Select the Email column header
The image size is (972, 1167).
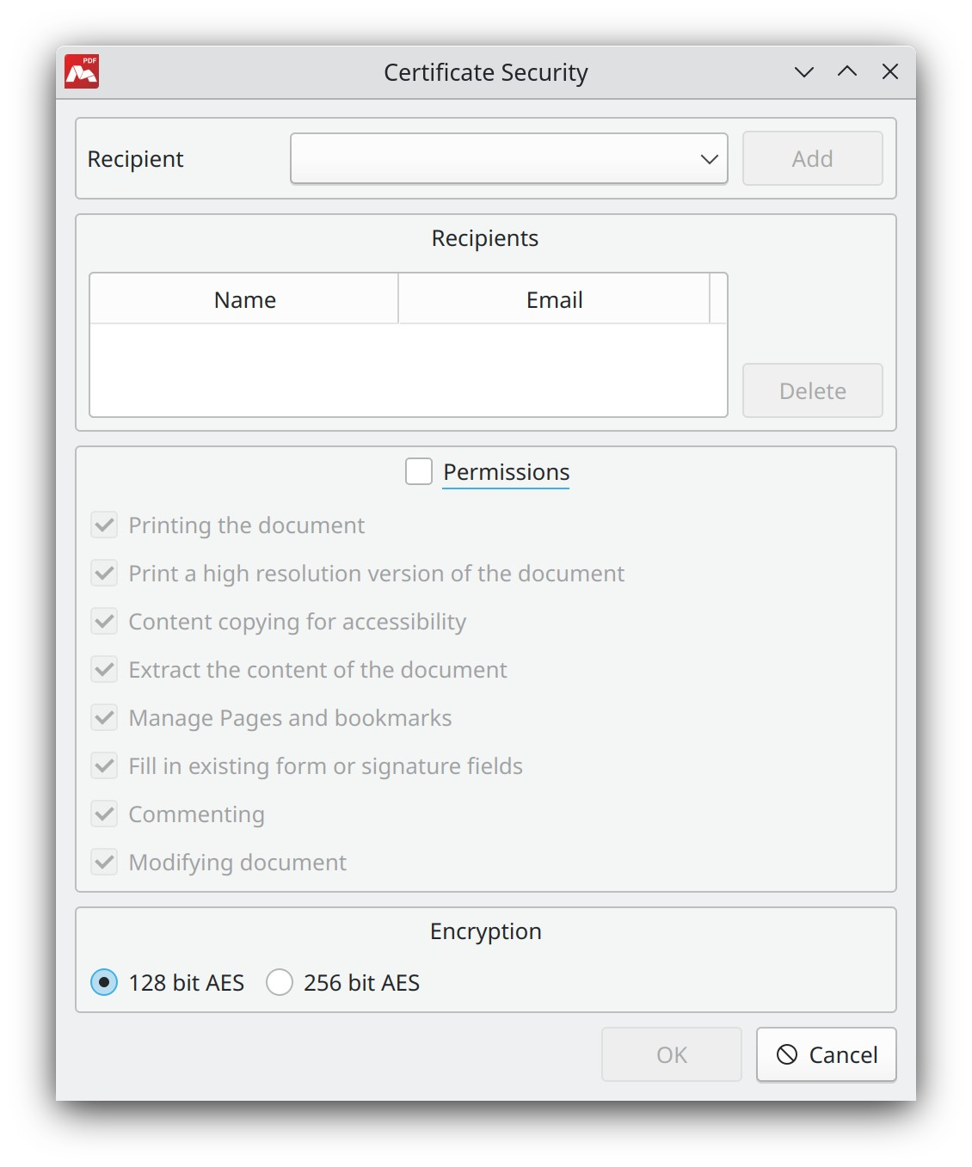pos(555,299)
